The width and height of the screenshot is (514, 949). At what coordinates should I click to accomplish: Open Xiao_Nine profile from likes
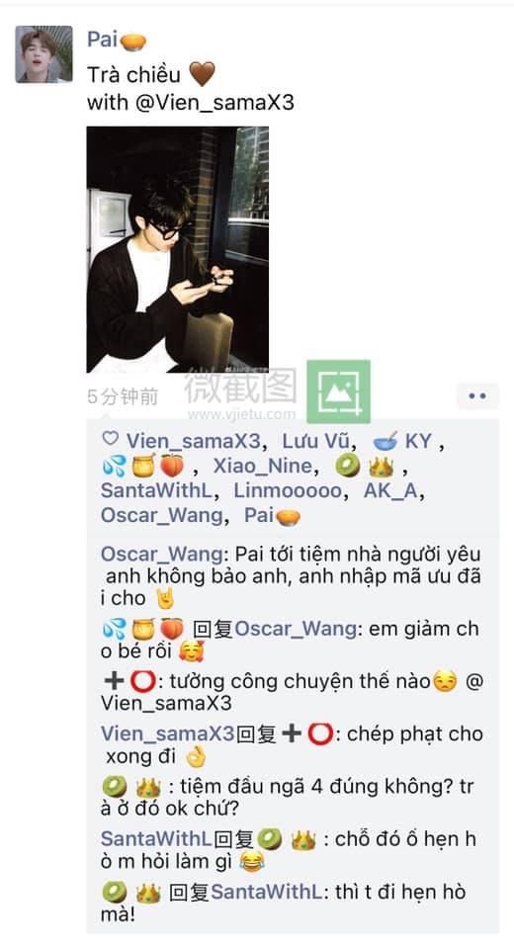coord(262,466)
